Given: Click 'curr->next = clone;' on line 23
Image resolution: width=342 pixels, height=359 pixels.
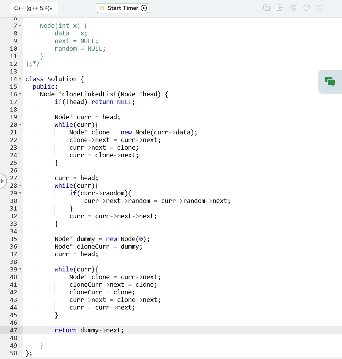Looking at the screenshot, I should 104,147.
